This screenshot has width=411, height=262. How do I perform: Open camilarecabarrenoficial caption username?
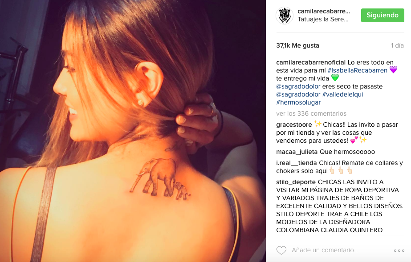(x=311, y=63)
